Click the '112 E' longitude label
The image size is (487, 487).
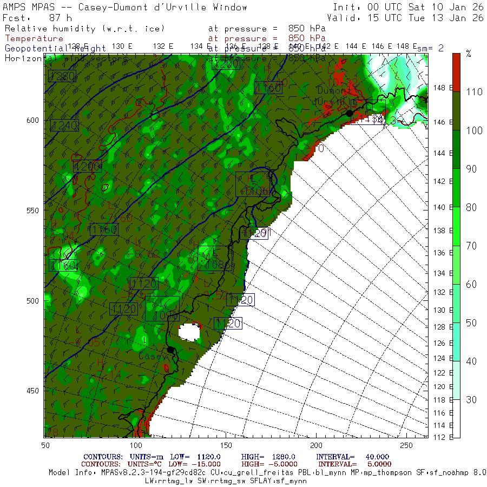click(443, 437)
